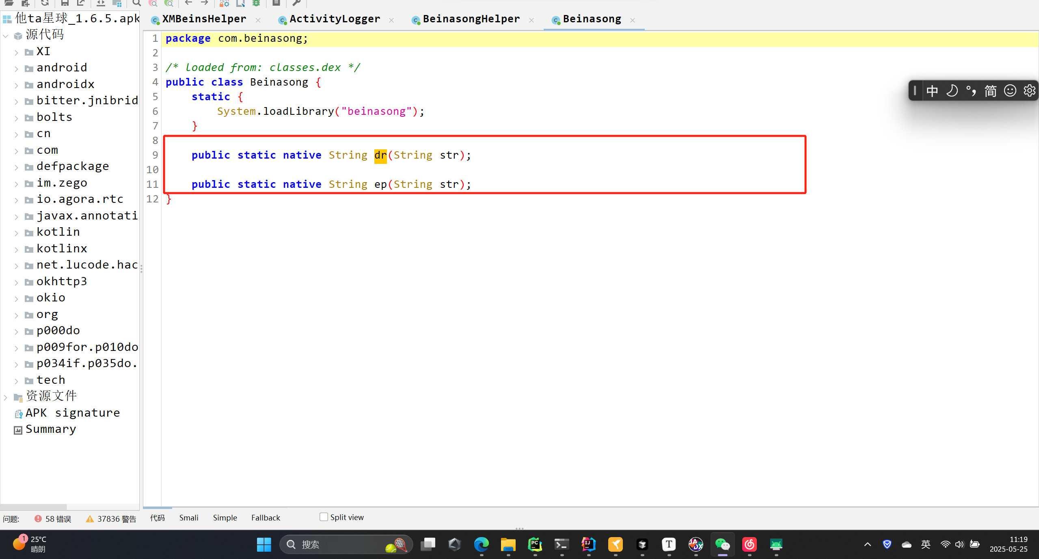Open the clock showing 11:19
This screenshot has width=1039, height=559.
coord(1009,544)
